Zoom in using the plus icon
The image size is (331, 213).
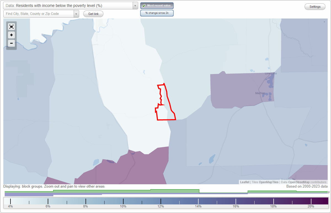pos(11,35)
